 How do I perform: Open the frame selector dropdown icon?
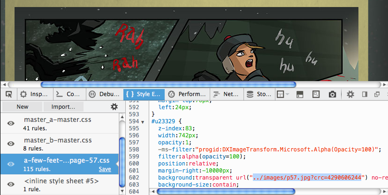(281, 94)
